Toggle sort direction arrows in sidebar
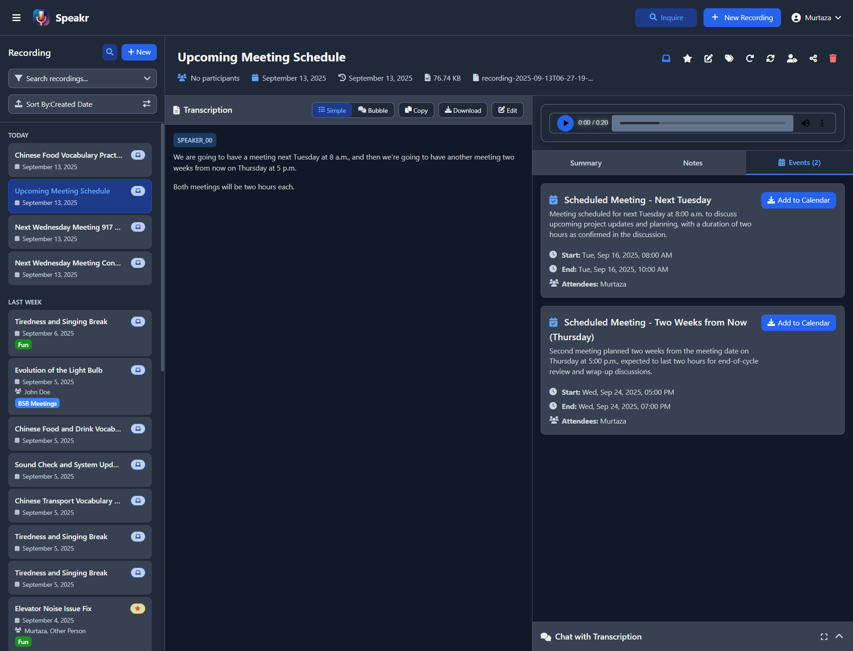The image size is (853, 651). tap(146, 104)
